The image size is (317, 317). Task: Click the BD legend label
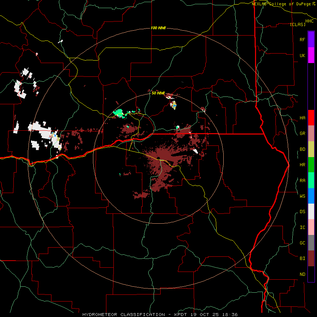coord(302,149)
